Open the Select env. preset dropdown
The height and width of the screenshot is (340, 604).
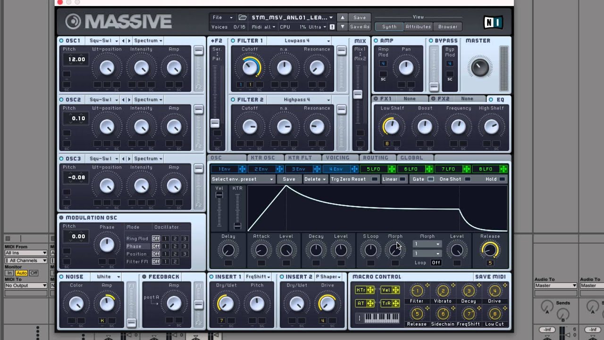coord(243,179)
